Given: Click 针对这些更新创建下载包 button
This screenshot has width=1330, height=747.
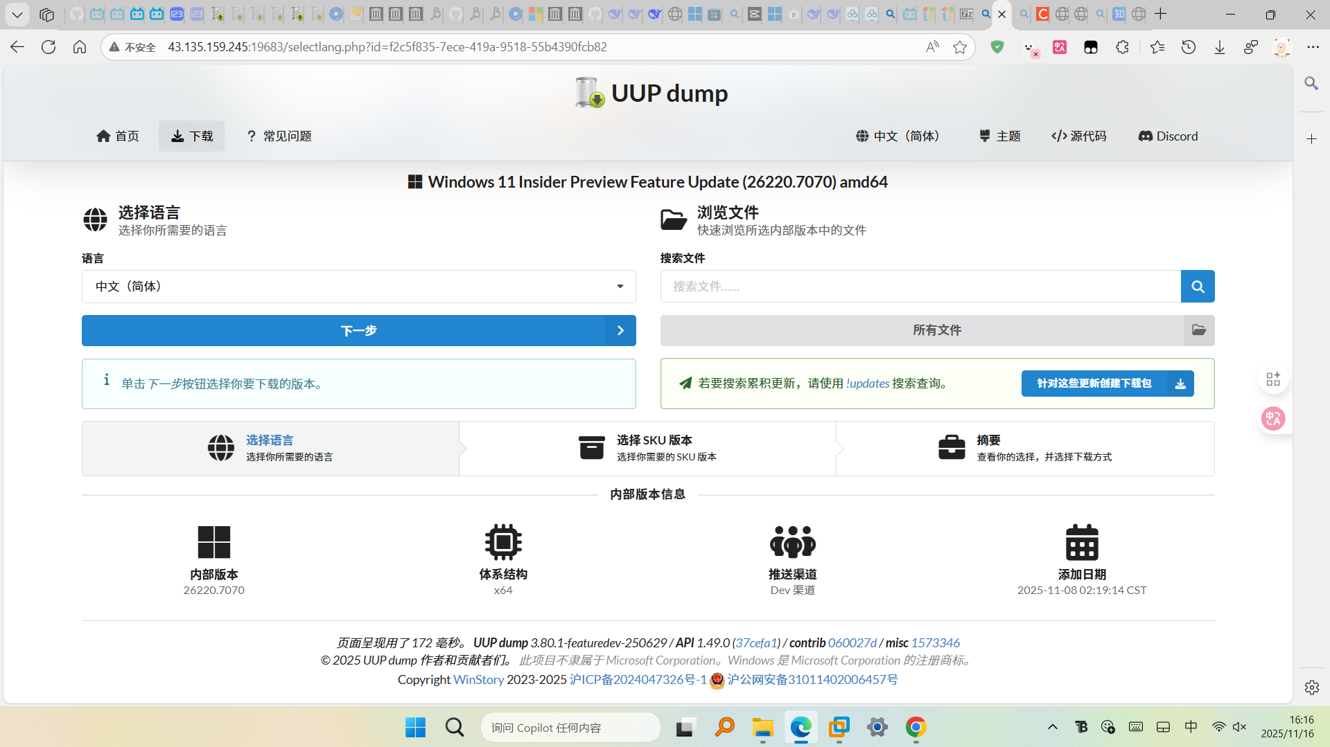Looking at the screenshot, I should [1107, 384].
